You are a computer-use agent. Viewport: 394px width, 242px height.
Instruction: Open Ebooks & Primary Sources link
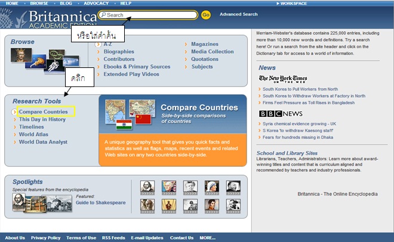137,66
